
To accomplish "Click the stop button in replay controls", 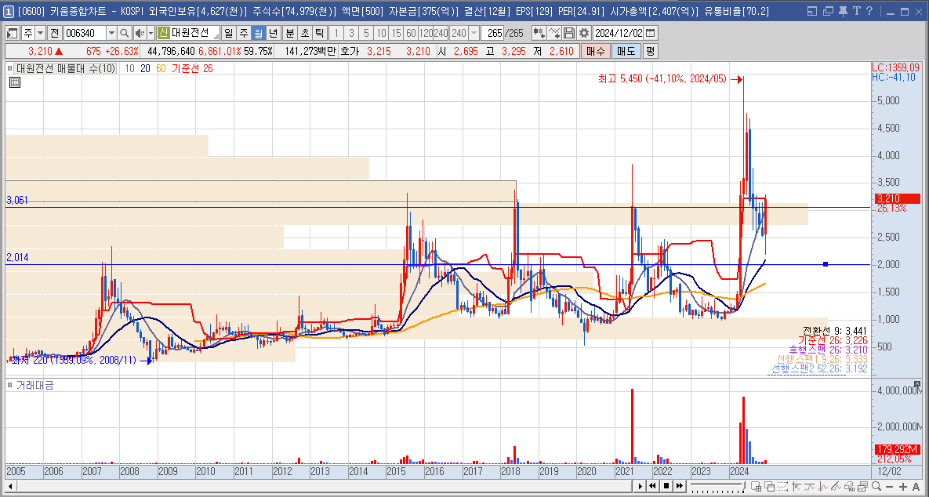I will 666,486.
